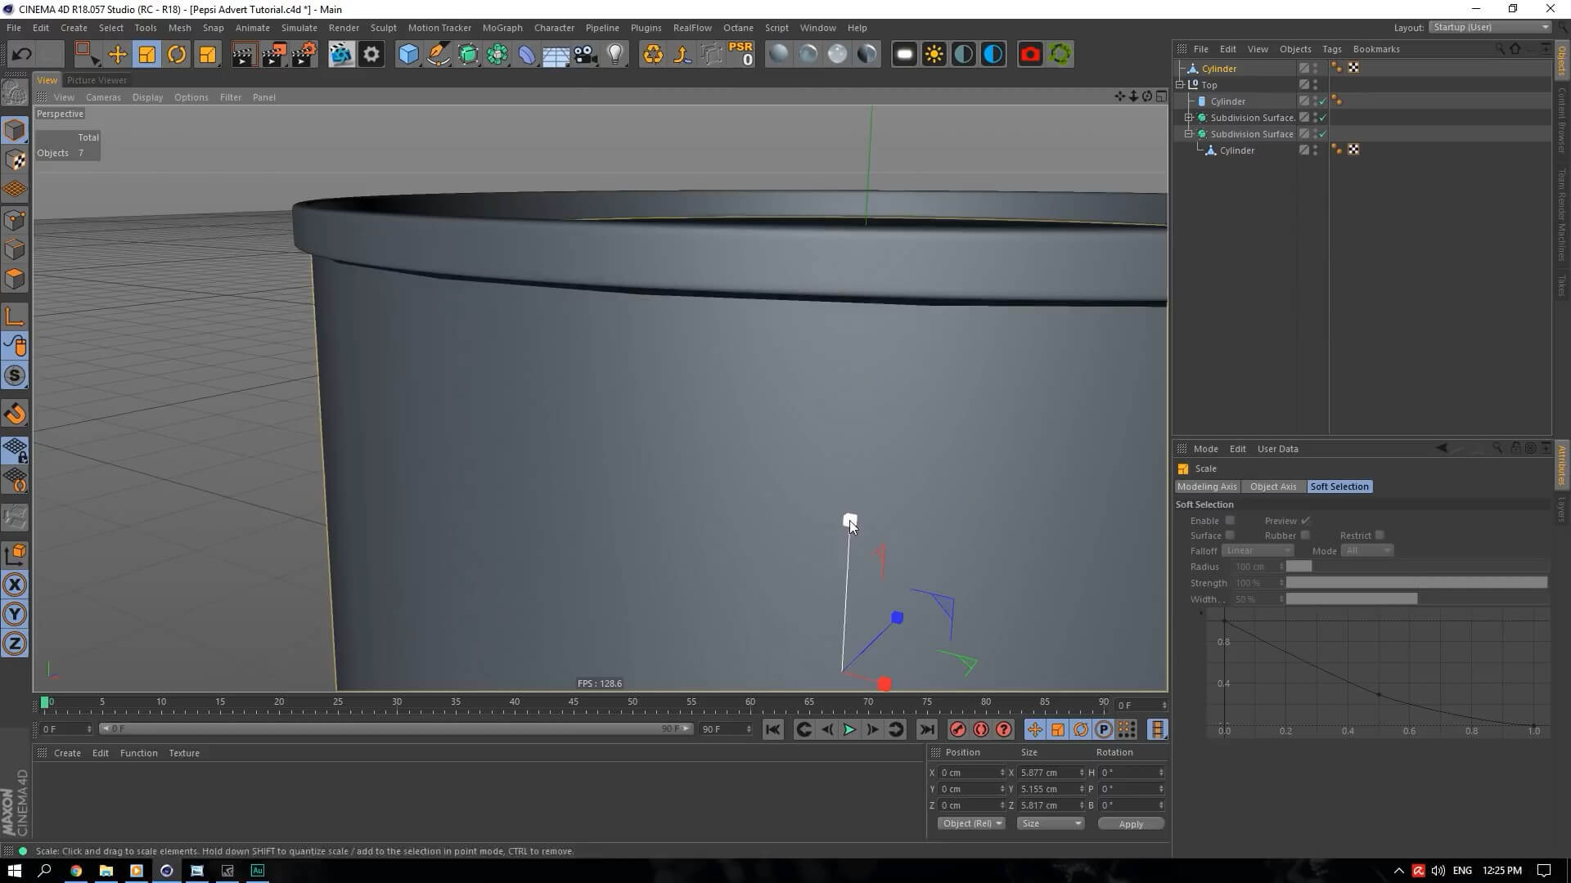The image size is (1571, 883).
Task: Click the Apply button
Action: pos(1130,824)
